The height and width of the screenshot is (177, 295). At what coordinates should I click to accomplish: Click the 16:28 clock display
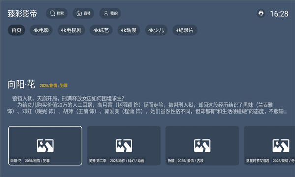tap(279, 14)
